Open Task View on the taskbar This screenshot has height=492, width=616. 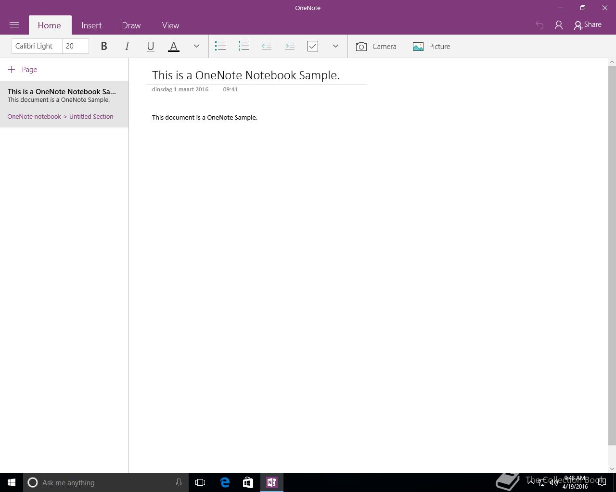(x=200, y=482)
